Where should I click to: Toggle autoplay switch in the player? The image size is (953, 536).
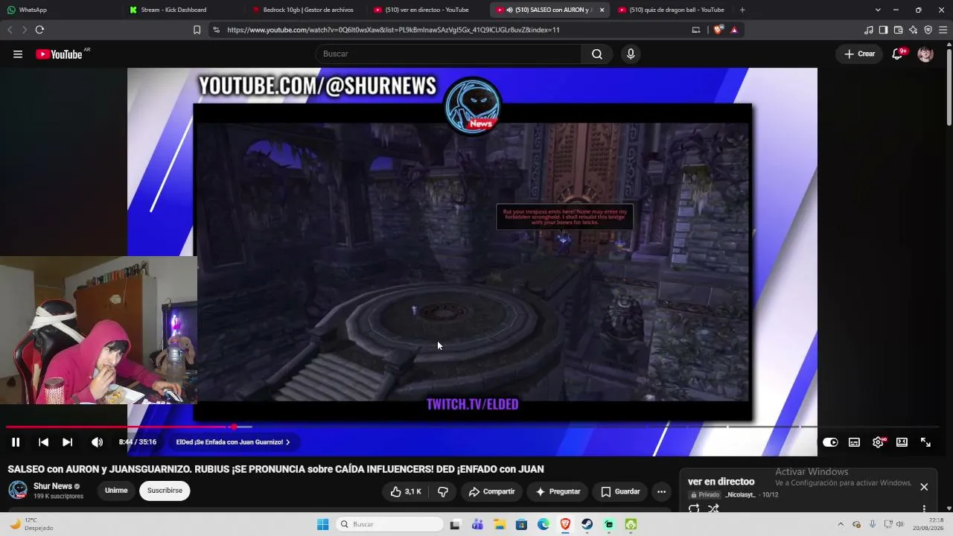coord(830,442)
